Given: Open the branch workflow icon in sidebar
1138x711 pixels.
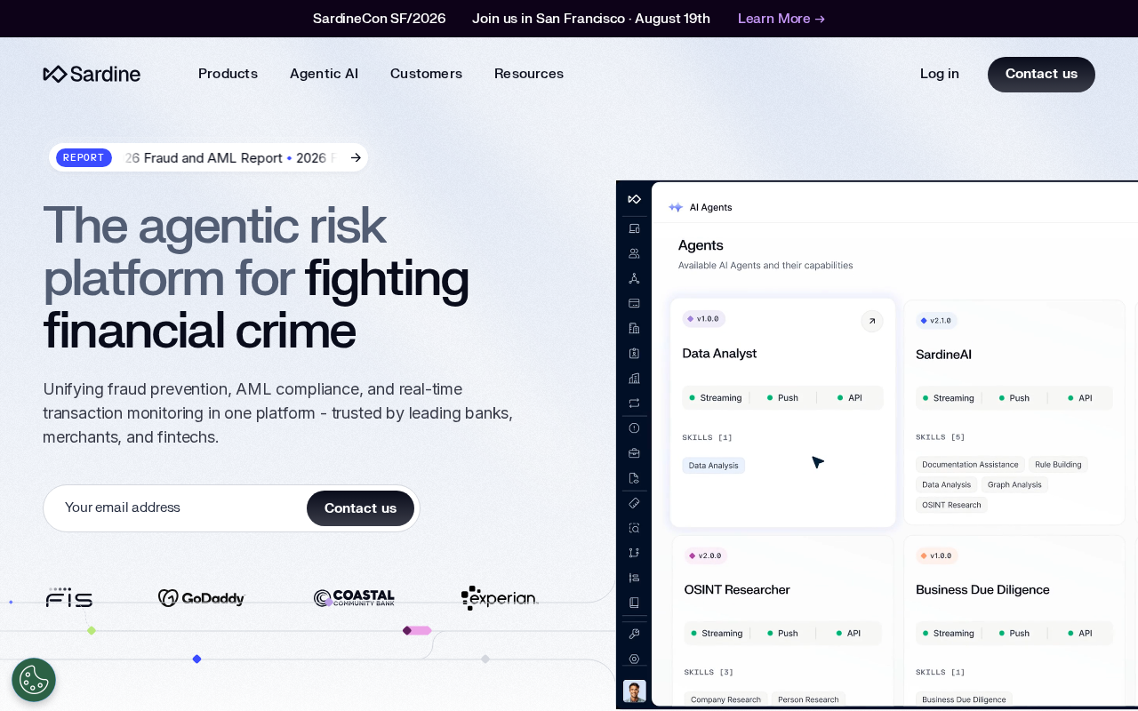Looking at the screenshot, I should coord(634,553).
